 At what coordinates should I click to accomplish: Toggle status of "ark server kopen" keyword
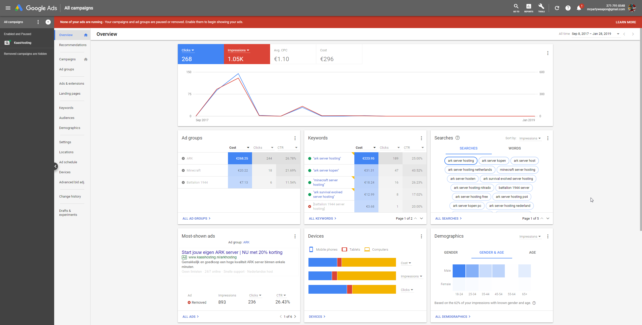[310, 171]
